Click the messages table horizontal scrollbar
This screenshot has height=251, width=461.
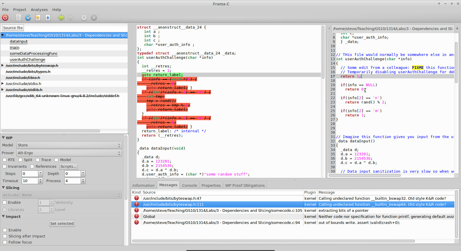tap(273, 241)
